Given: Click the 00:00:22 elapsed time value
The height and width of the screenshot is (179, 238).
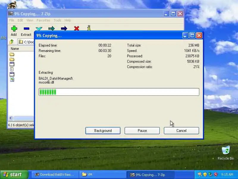Looking at the screenshot, I should (105, 45).
